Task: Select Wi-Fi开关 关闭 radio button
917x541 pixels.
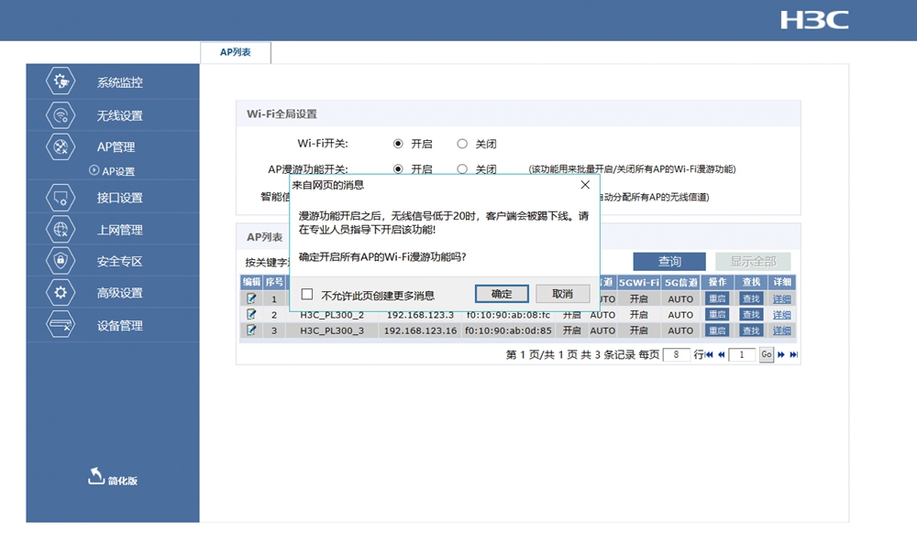Action: (462, 144)
